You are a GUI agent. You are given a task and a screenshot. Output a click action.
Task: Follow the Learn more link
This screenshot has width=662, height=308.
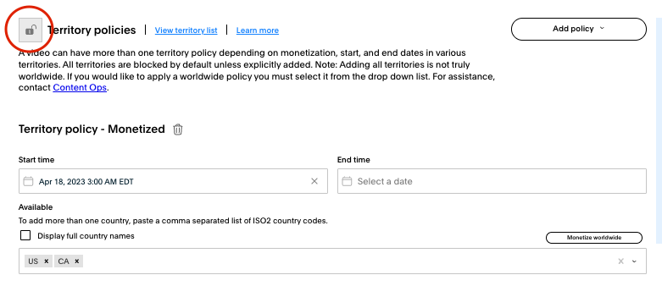[x=258, y=30]
